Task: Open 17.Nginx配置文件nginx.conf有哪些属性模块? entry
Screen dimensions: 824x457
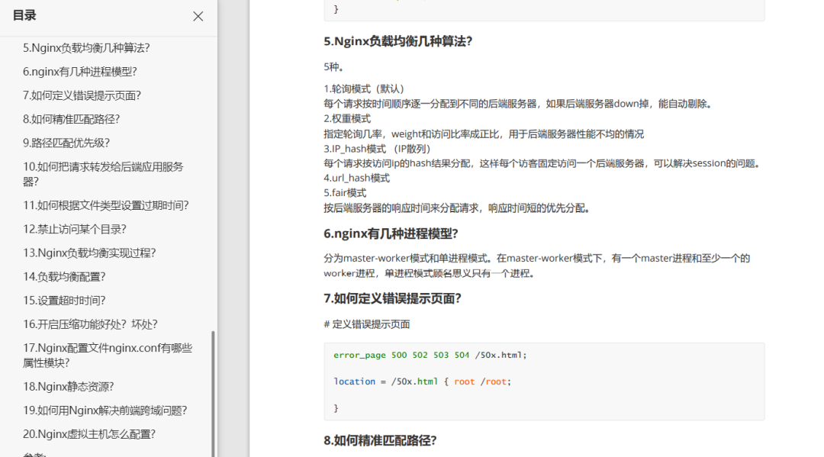Action: pyautogui.click(x=108, y=355)
